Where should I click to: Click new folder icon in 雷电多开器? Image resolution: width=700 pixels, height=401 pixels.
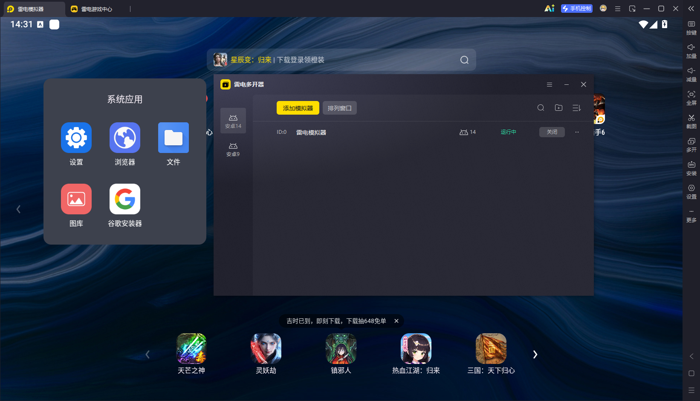(558, 108)
